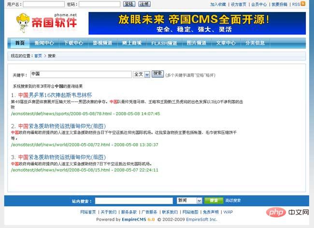
Task: Open the 全文 search scope dropdown
Action: pos(141,74)
